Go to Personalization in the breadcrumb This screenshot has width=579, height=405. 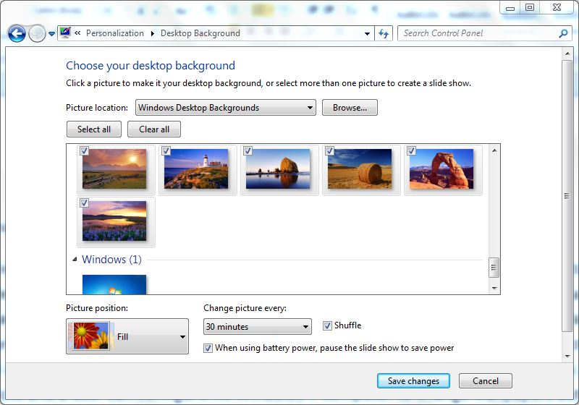(114, 33)
